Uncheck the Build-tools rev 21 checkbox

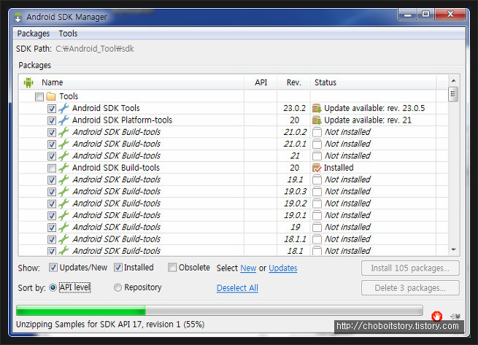52,156
